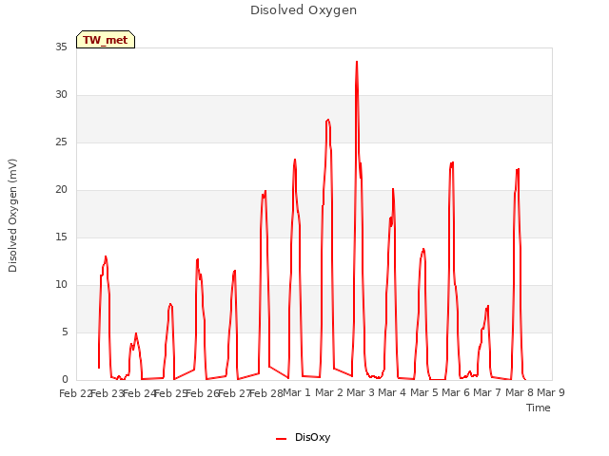This screenshot has width=609, height=456.
Task: Click the Feb 22 x-axis tick label
Action: coord(76,393)
